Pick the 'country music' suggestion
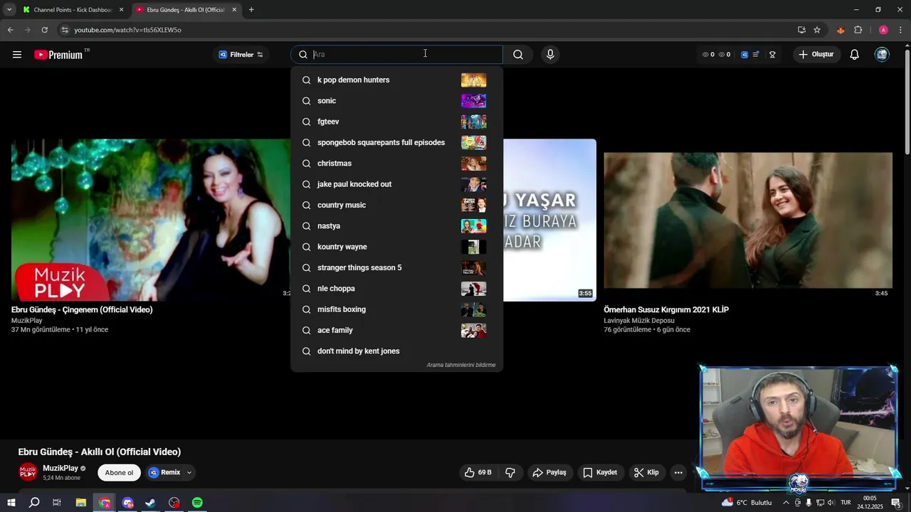This screenshot has height=512, width=911. [396, 206]
